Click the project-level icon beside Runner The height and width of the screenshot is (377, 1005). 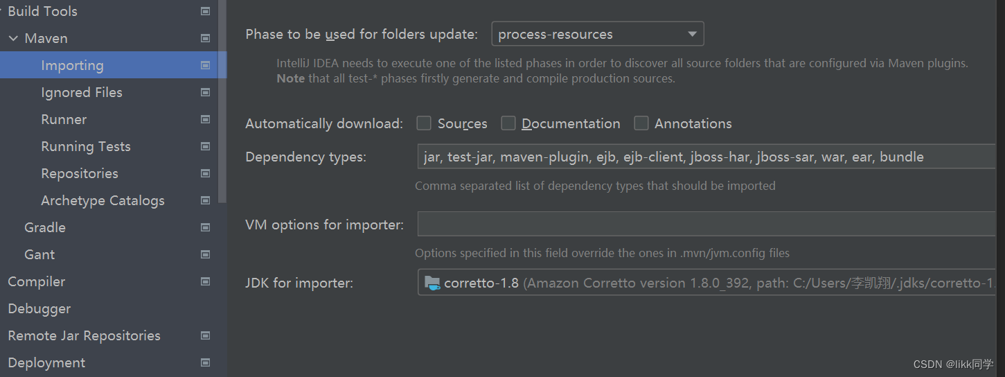(205, 119)
